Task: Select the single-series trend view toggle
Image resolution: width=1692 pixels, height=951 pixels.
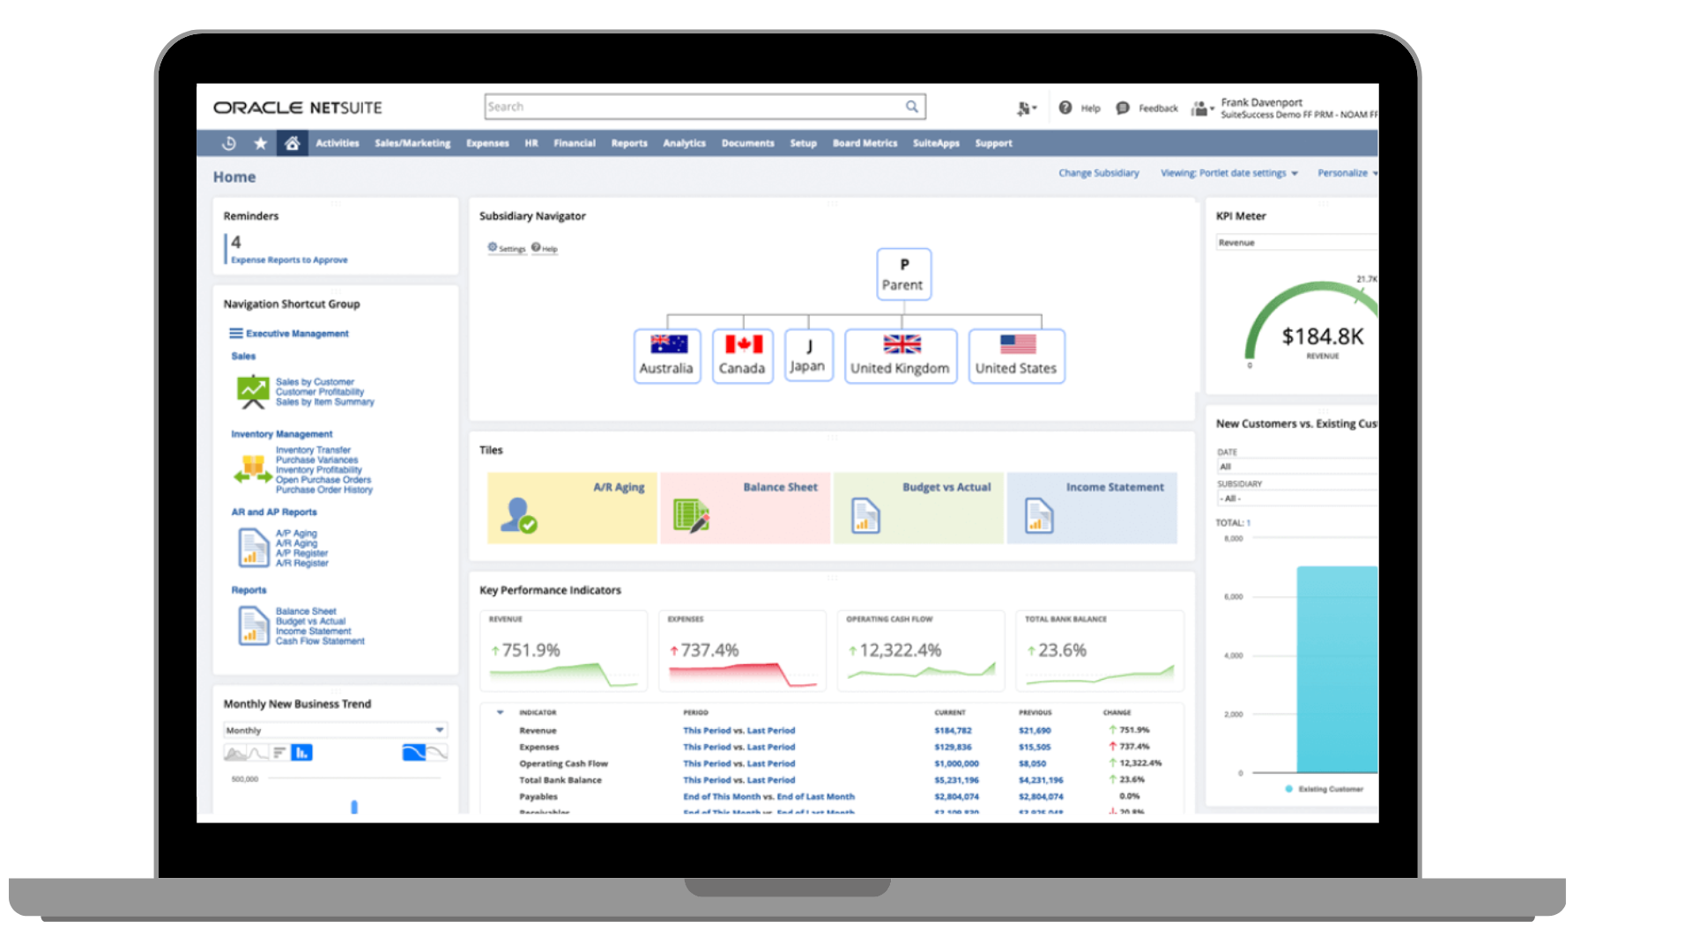Action: [x=414, y=753]
